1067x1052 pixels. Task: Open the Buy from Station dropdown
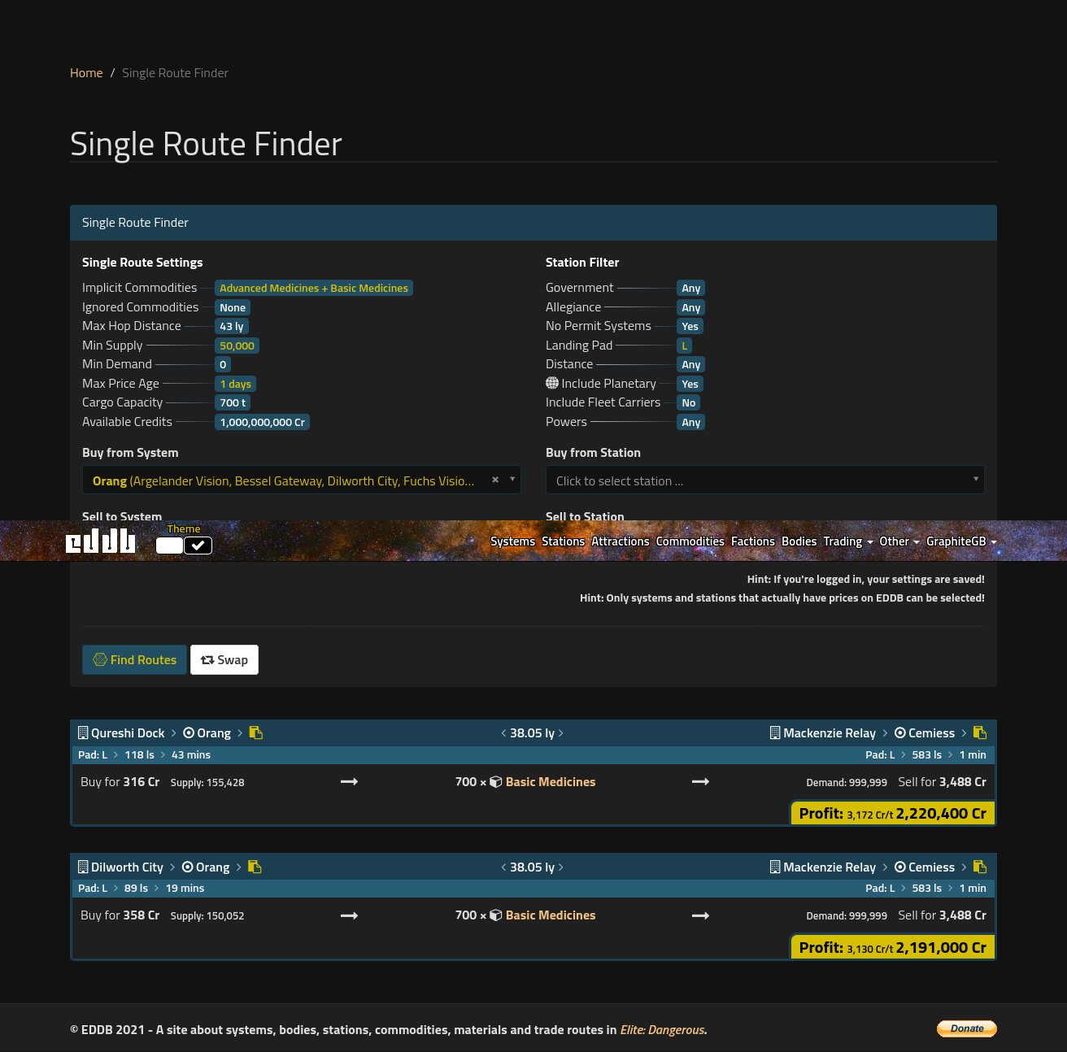coord(765,480)
